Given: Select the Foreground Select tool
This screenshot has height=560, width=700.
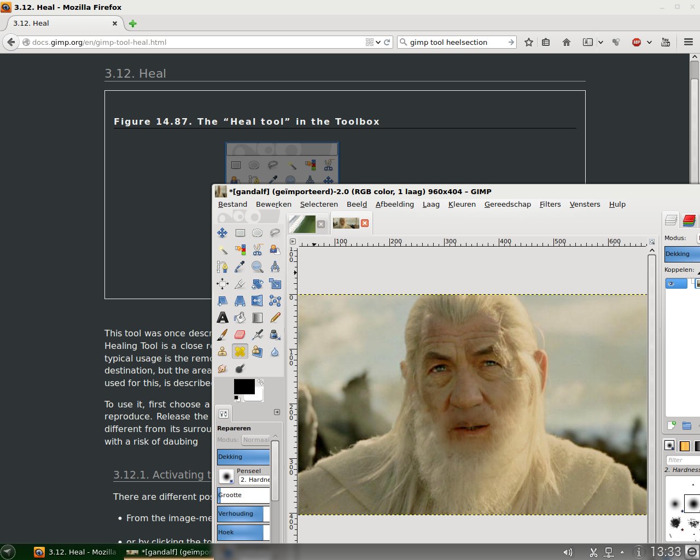Looking at the screenshot, I should pos(275,250).
